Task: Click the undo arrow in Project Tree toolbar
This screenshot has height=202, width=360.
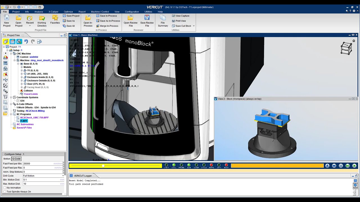Action: (x=26, y=42)
